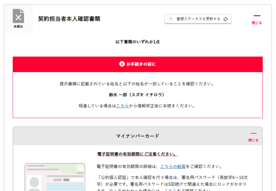The width and height of the screenshot is (276, 191).
Task: Select the name 鈴木 一郎（スズキ イチロウ）
Action: pos(137,95)
